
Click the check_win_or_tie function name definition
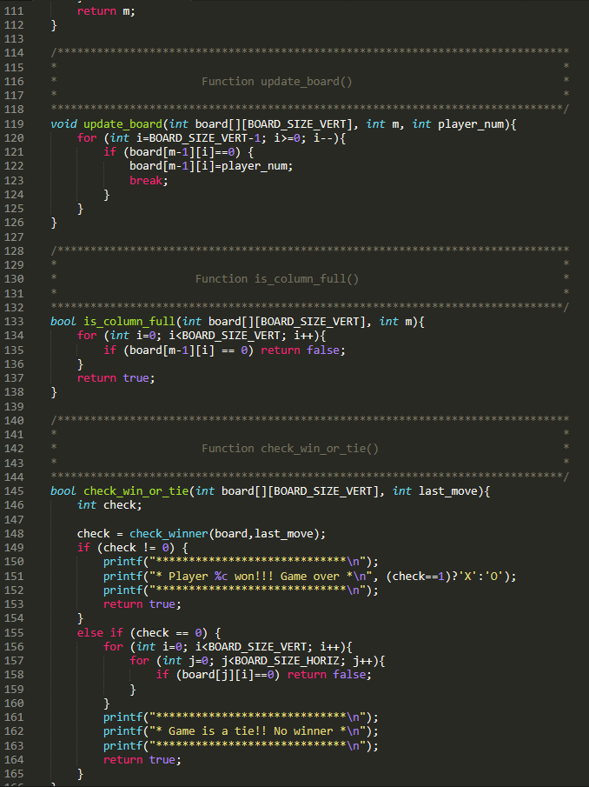[x=136, y=490]
